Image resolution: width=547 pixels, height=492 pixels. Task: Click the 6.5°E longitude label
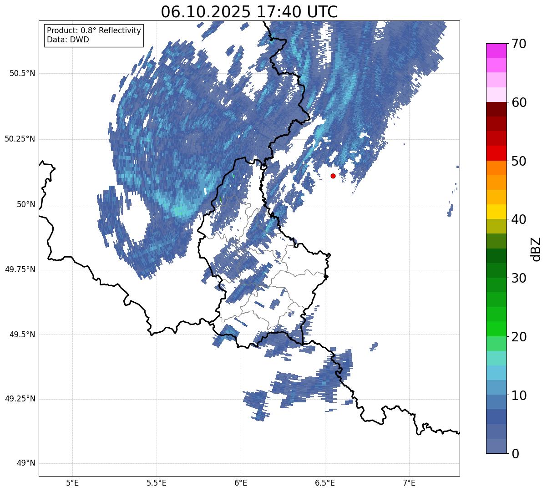(325, 482)
